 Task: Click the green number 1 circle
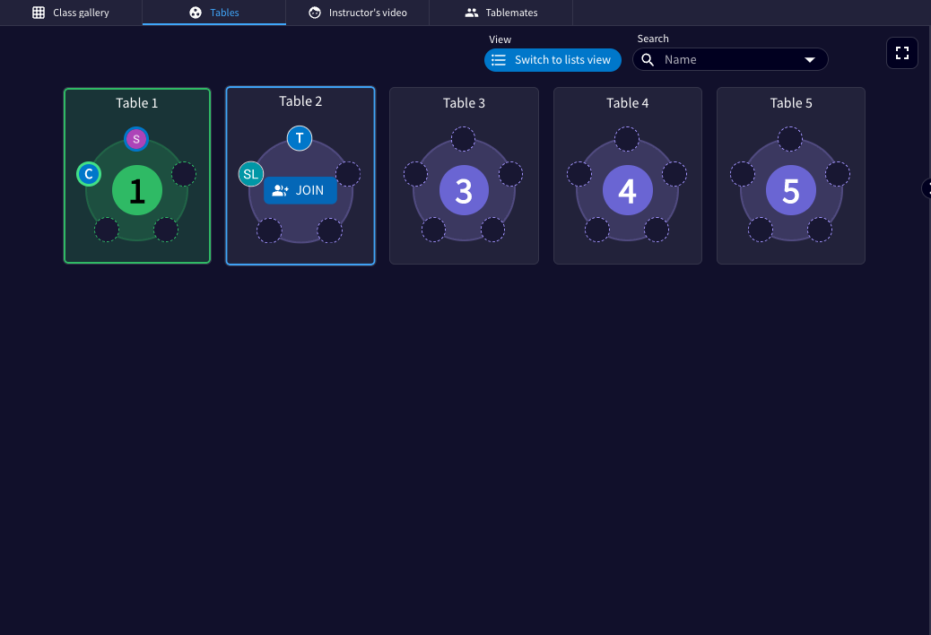[137, 190]
